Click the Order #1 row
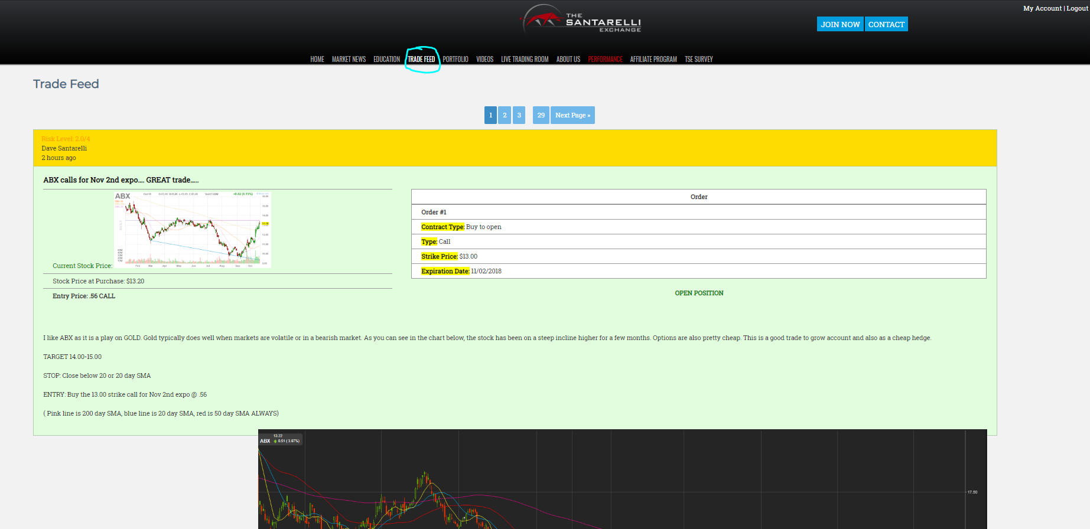 699,212
